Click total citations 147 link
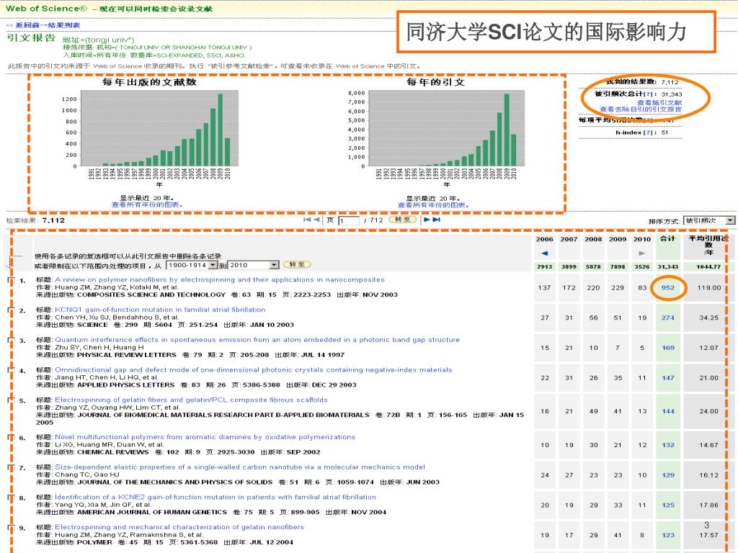This screenshot has height=553, width=738. pos(668,378)
